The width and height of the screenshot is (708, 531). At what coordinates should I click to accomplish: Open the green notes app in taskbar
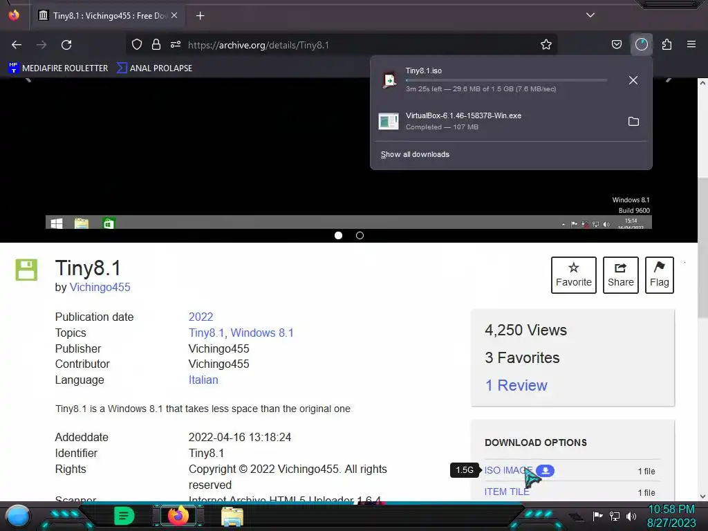click(124, 516)
